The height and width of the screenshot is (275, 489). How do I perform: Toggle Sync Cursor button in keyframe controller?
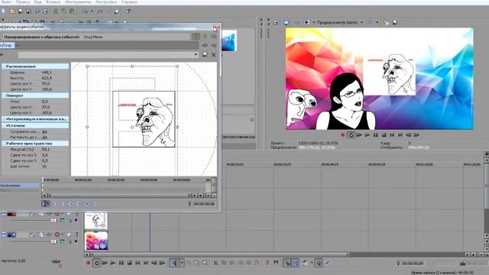tap(46, 204)
